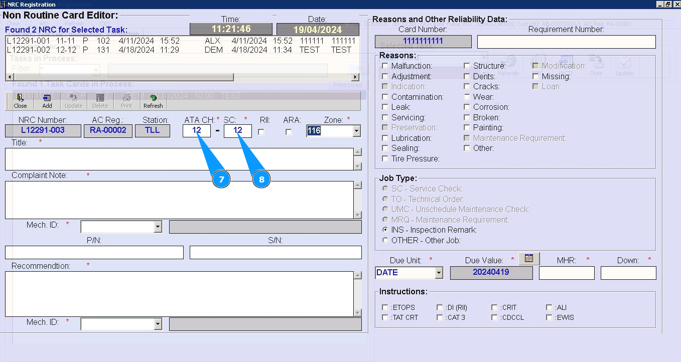Select the L12291-001 row in the NRC list
This screenshot has width=681, height=362.
click(x=181, y=41)
